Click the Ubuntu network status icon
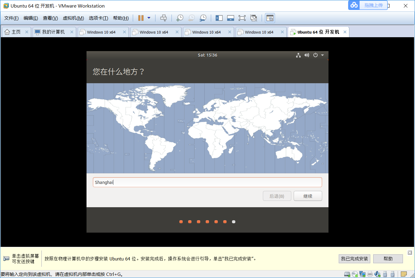 tap(299, 55)
